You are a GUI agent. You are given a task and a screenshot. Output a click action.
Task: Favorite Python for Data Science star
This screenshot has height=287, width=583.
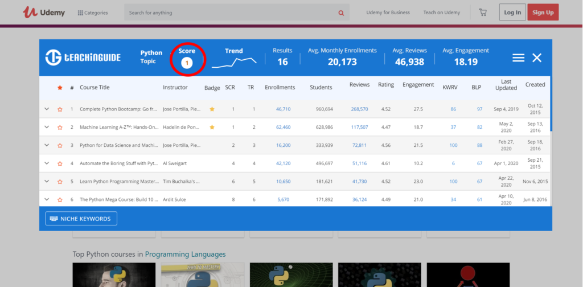tap(60, 145)
